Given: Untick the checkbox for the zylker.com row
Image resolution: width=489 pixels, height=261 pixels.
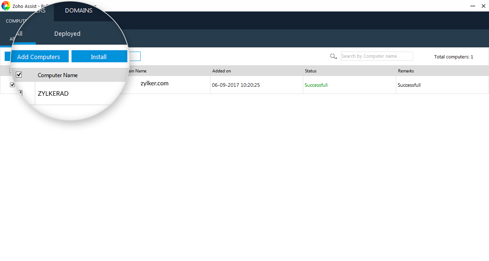Looking at the screenshot, I should (13, 85).
